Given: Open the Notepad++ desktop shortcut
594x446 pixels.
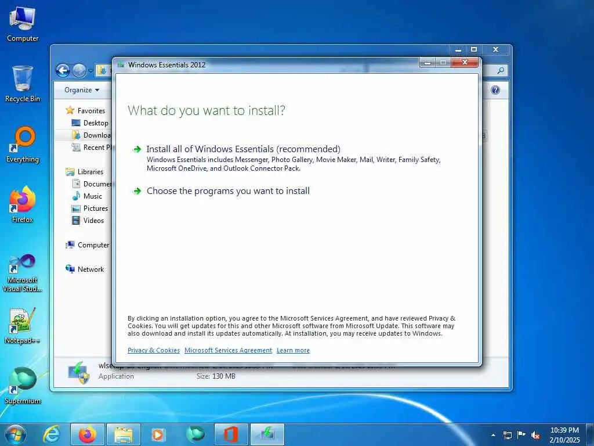Looking at the screenshot, I should click(23, 326).
